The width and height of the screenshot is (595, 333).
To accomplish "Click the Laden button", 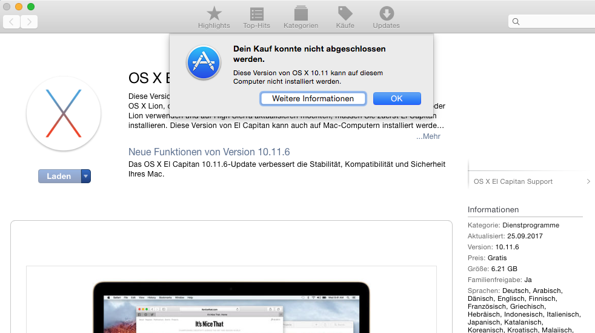I will point(59,176).
